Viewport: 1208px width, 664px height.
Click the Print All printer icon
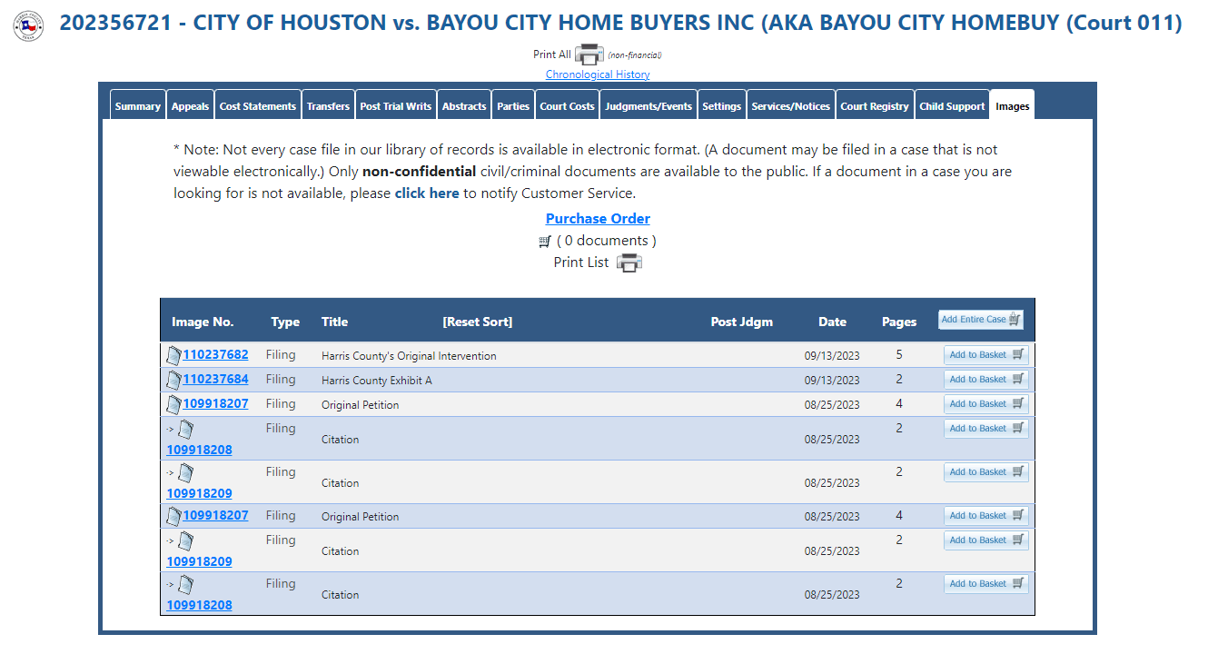[x=589, y=55]
